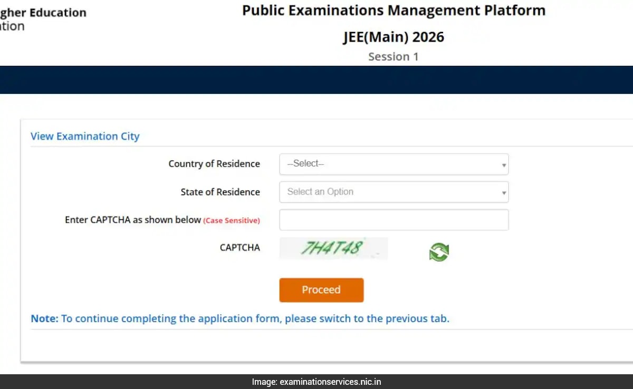The image size is (633, 389).
Task: Click the Country dropdown arrow
Action: [x=503, y=164]
